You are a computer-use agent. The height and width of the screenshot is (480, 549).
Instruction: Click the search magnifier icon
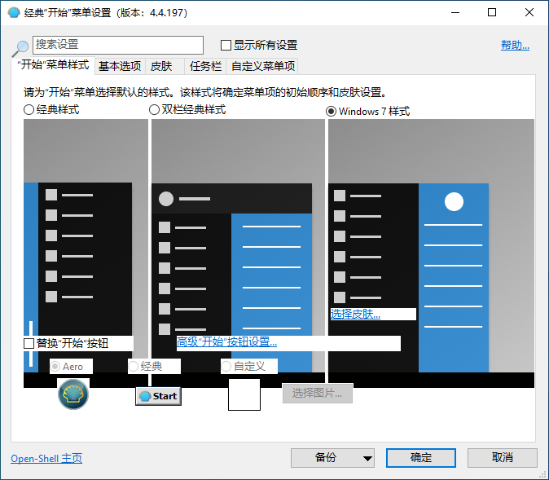tap(20, 48)
